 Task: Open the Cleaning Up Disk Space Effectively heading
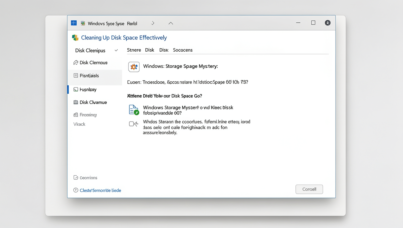click(x=124, y=38)
